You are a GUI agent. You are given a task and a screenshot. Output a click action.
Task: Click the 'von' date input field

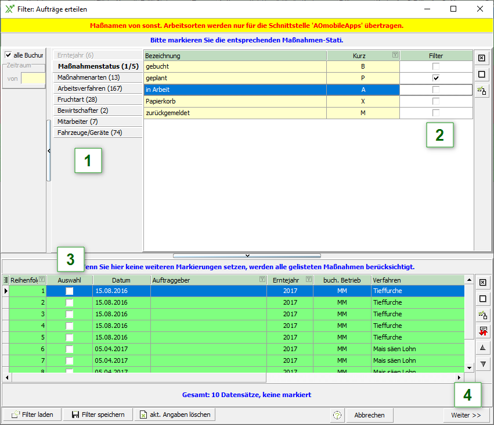pyautogui.click(x=33, y=78)
